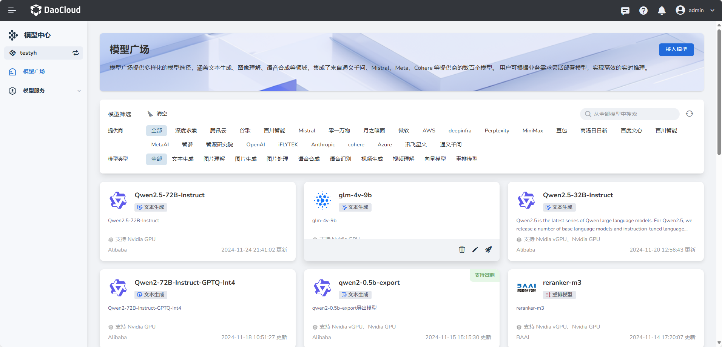Open the Qwen2-72B-Instruct-GPTQ-Int4 model card
This screenshot has width=722, height=347.
click(x=197, y=308)
